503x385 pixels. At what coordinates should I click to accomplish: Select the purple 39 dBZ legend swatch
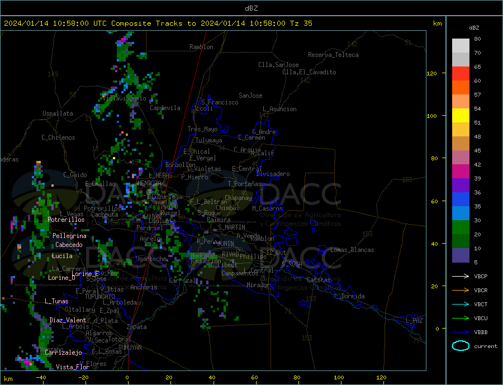coord(461,185)
